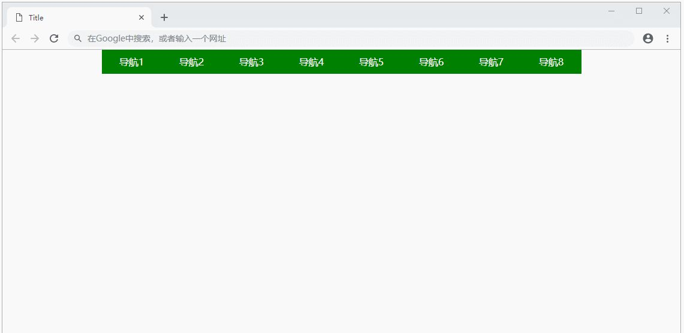Open the 导航2 navigation item

[x=191, y=62]
